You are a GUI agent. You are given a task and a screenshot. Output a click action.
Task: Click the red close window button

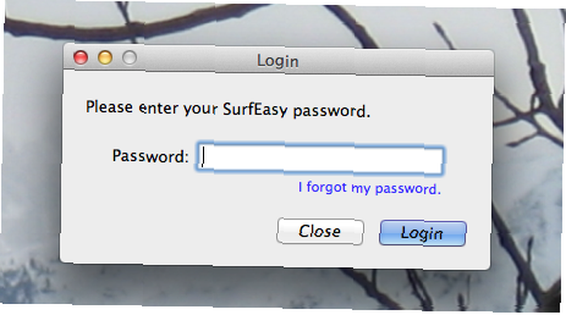[80, 58]
